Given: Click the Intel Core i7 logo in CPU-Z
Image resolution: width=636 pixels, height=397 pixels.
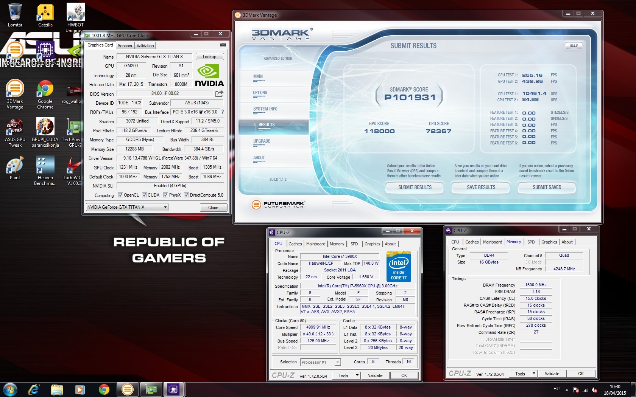Looking at the screenshot, I should (399, 267).
